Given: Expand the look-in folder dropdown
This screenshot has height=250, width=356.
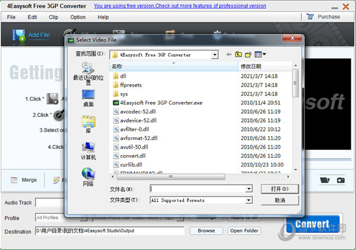Looking at the screenshot, I should (x=215, y=55).
